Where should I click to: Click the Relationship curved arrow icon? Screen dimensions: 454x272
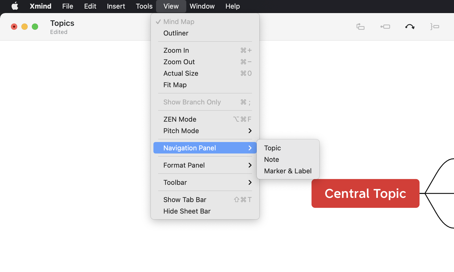click(x=410, y=27)
